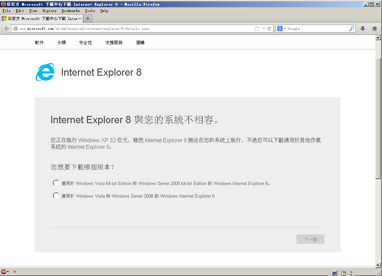Open the 選購 navigation link

(140, 43)
